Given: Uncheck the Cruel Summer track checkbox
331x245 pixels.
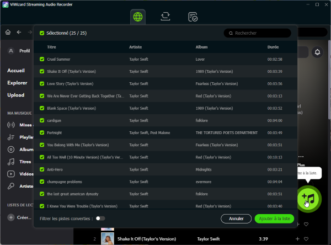Looking at the screenshot, I should (42, 59).
